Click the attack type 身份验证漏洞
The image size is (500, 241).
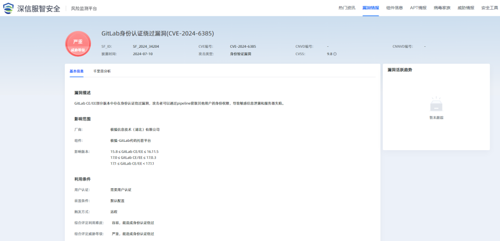(241, 54)
